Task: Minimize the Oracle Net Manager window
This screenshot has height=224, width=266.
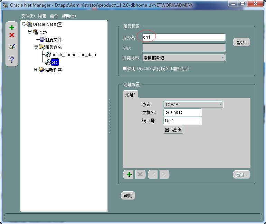Action: click(x=233, y=3)
